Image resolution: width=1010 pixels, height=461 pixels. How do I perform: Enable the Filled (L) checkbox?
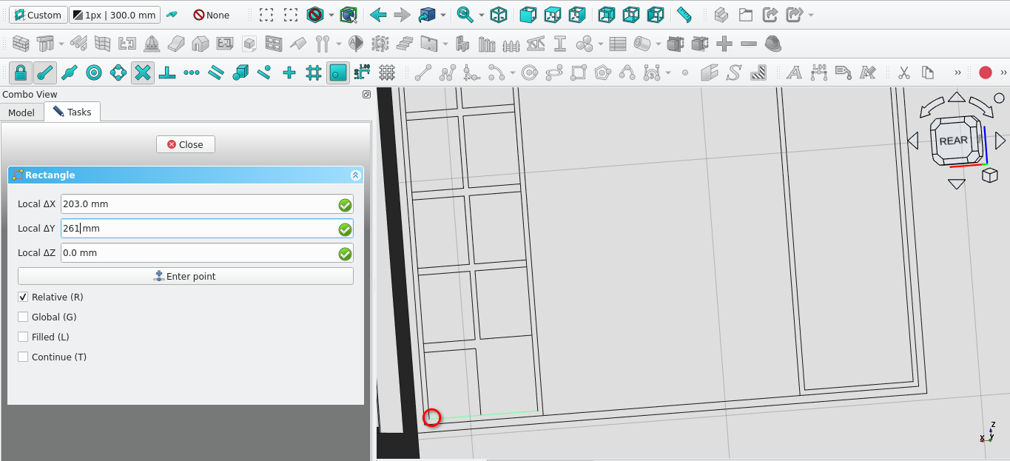[x=23, y=337]
